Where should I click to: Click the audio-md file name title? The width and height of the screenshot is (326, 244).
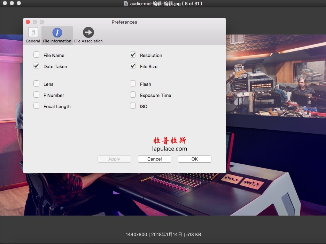(166, 3)
